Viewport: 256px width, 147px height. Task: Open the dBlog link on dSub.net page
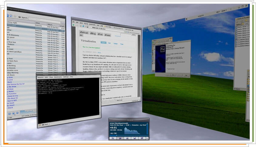click(x=92, y=34)
